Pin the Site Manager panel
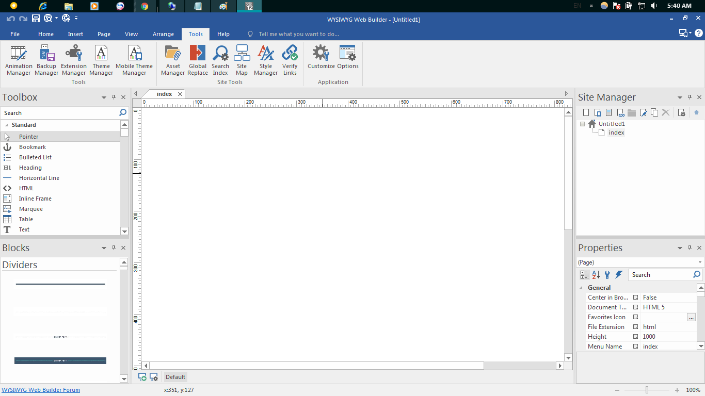 tap(690, 97)
